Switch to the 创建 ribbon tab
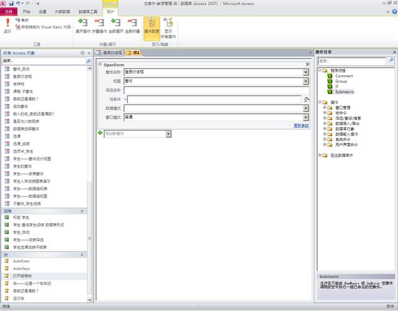This screenshot has width=398, height=311. (x=42, y=11)
